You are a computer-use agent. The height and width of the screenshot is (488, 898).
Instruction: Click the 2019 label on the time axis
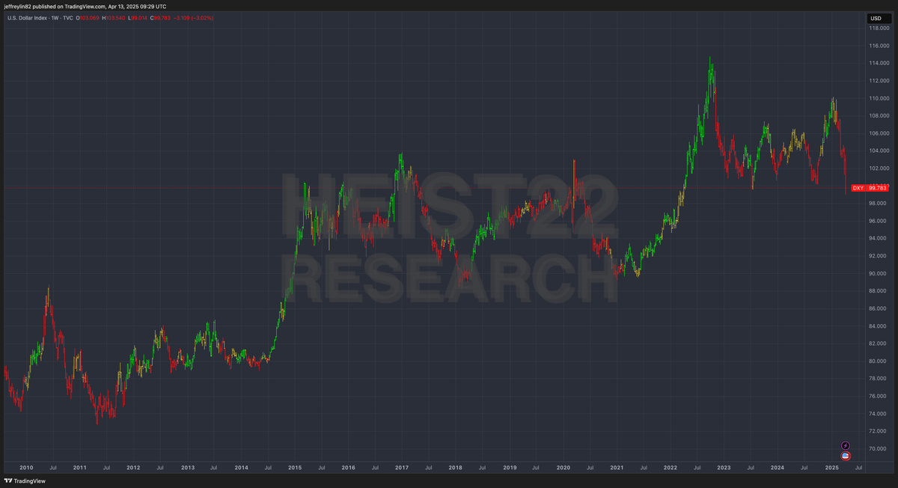(509, 468)
